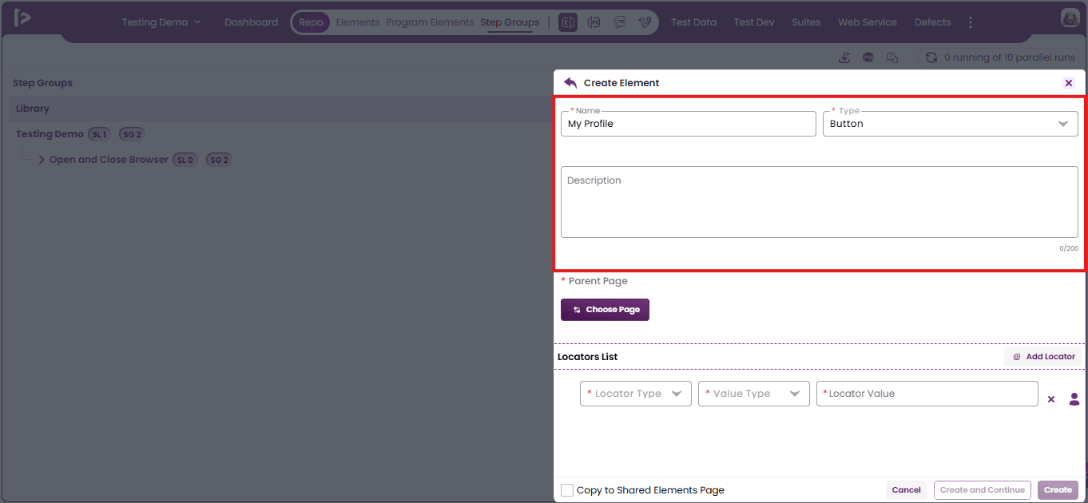Screen dimensions: 1088x503
Task: Open the Testing Demo project dropdown
Action: 161,22
